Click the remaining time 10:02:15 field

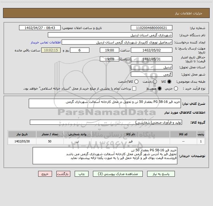pyautogui.click(x=51, y=50)
